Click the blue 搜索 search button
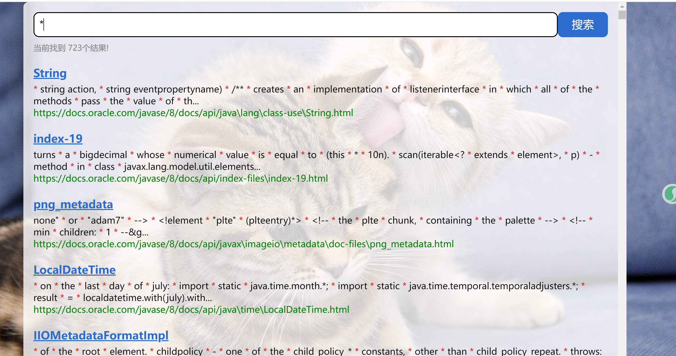The width and height of the screenshot is (676, 356). tap(583, 24)
